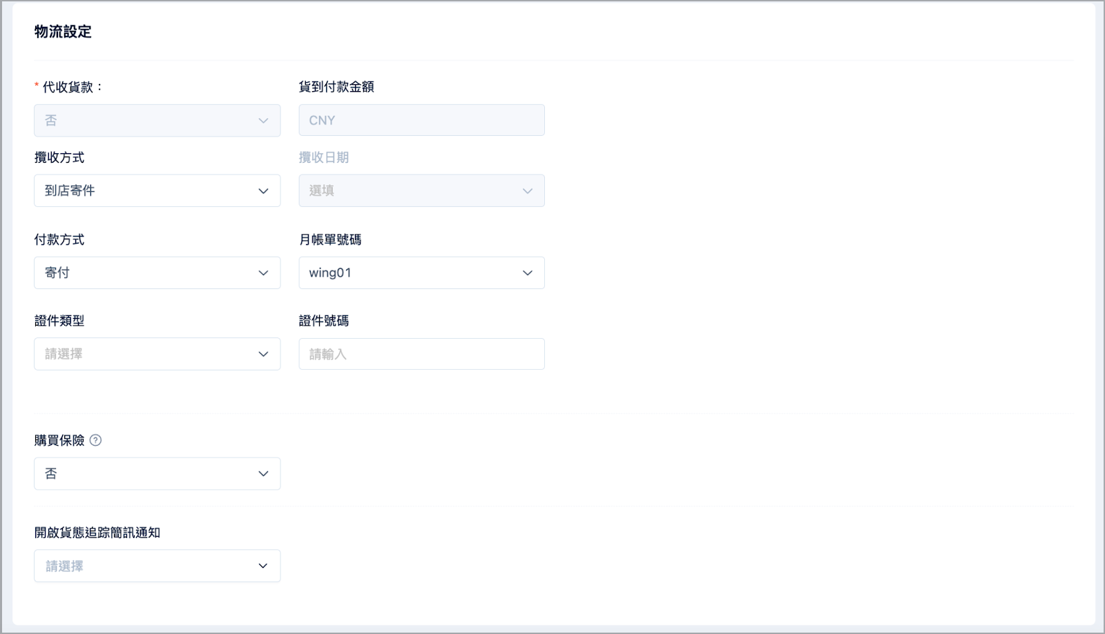Click the 攬收日期 label
The image size is (1105, 634).
click(324, 157)
